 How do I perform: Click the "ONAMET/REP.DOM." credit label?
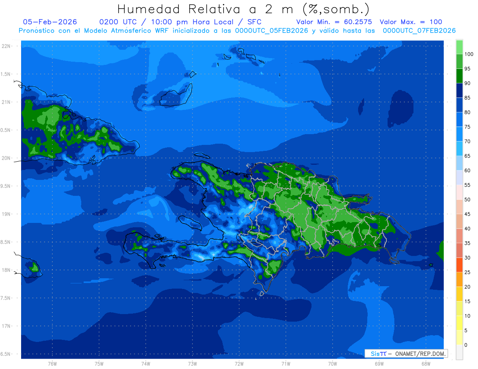(x=420, y=353)
